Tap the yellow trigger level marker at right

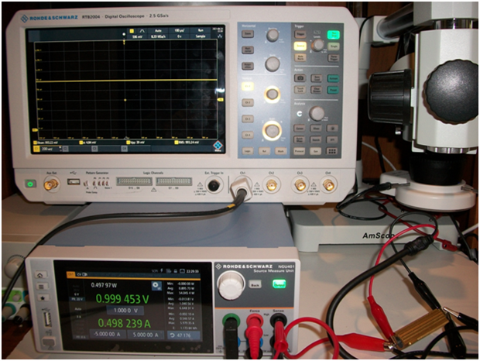tap(221, 100)
